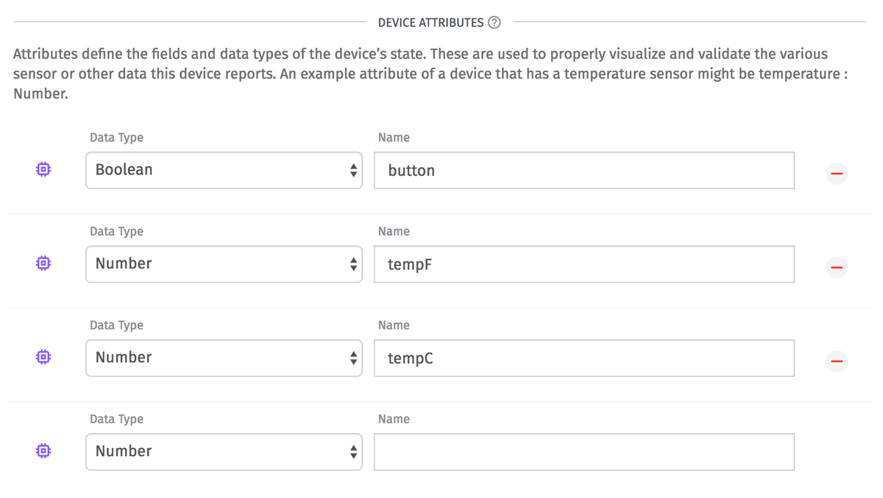Click the empty Name field in the last row
Image resolution: width=883 pixels, height=498 pixels.
pos(584,452)
